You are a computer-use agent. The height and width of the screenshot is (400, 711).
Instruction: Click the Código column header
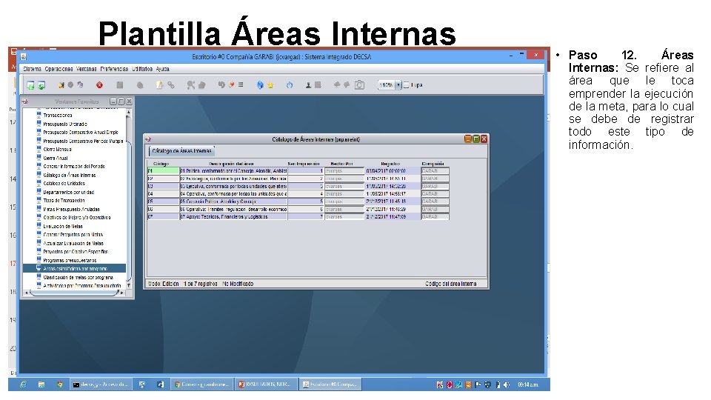[161, 164]
